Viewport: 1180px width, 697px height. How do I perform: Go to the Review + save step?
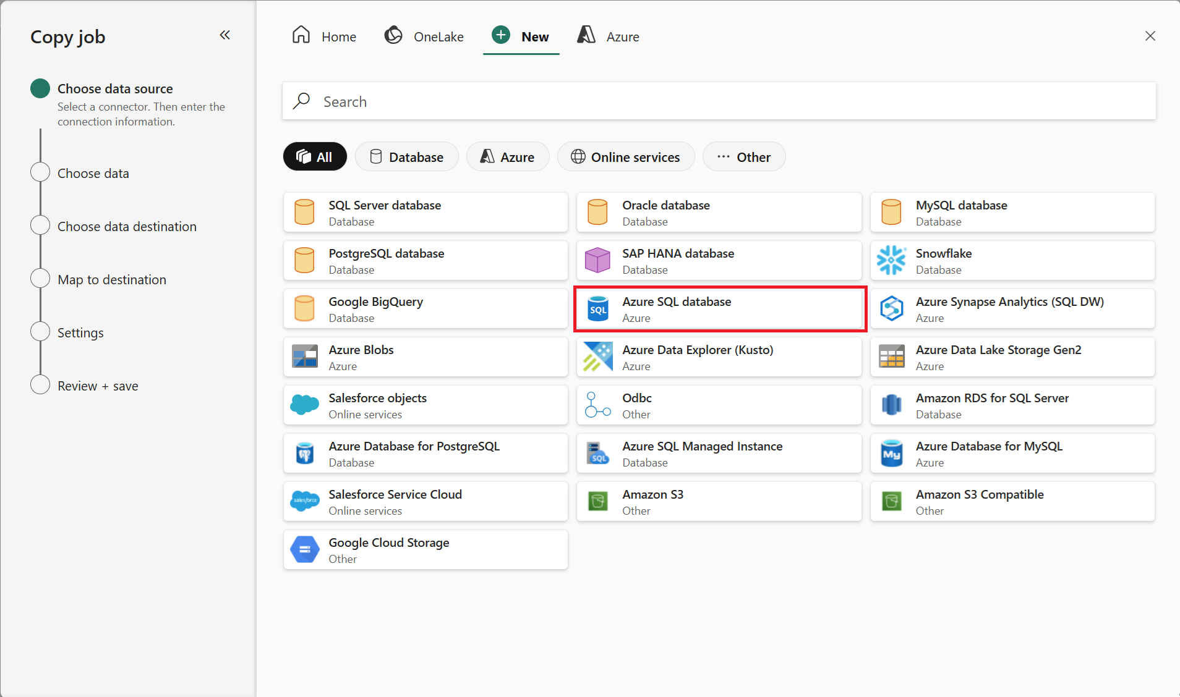(98, 386)
